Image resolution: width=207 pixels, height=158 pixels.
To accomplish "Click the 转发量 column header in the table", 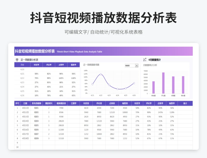I will pos(86,103).
